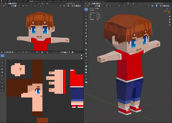Switch left viewport to rendered shading
This screenshot has height=123, width=172.
click(x=80, y=6)
